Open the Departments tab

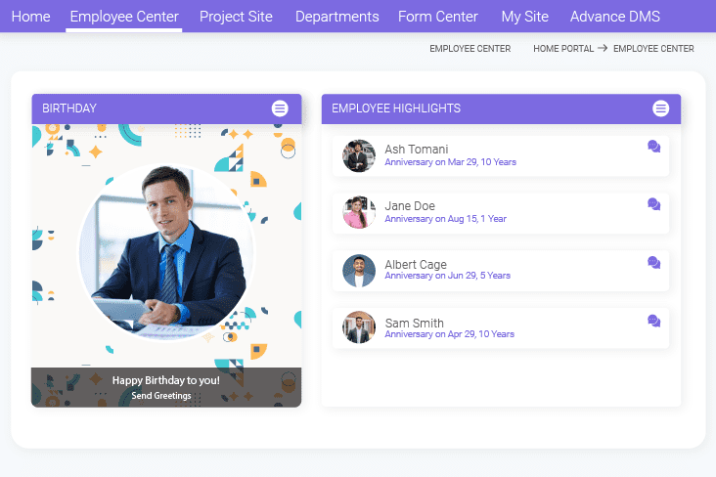pyautogui.click(x=337, y=17)
